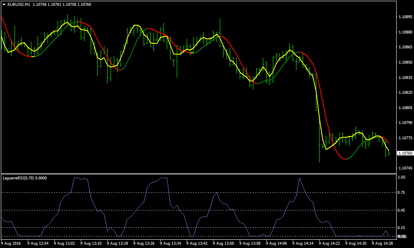Viewport: 414px width, 248px height.
Task: Click the 0.45 level label on RSI scale
Action: [401, 210]
